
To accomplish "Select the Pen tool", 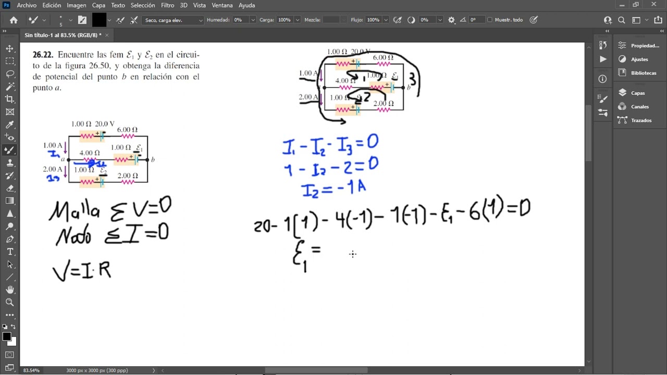I will (x=9, y=239).
